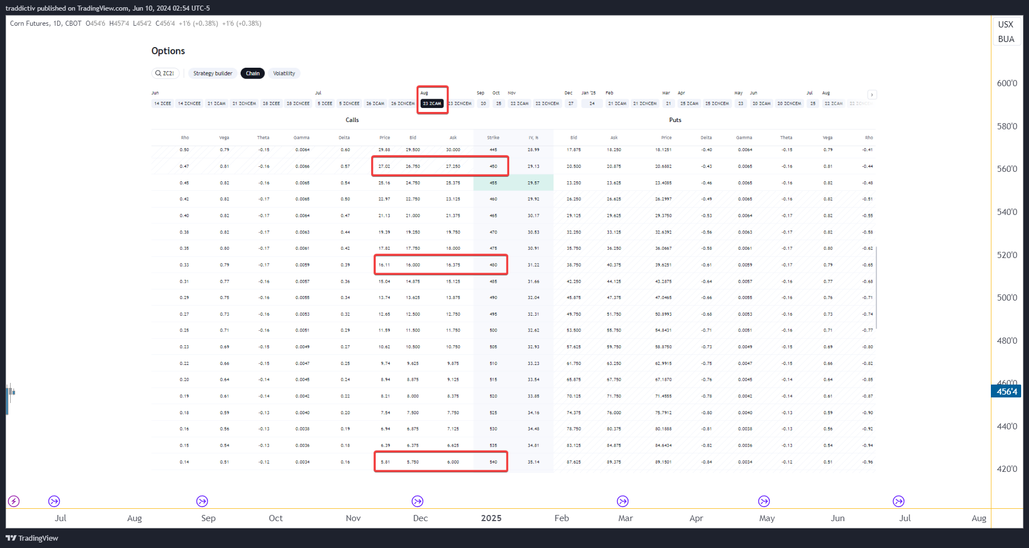Open the contract marker above Mar on timeline
Image resolution: width=1029 pixels, height=548 pixels.
(623, 501)
